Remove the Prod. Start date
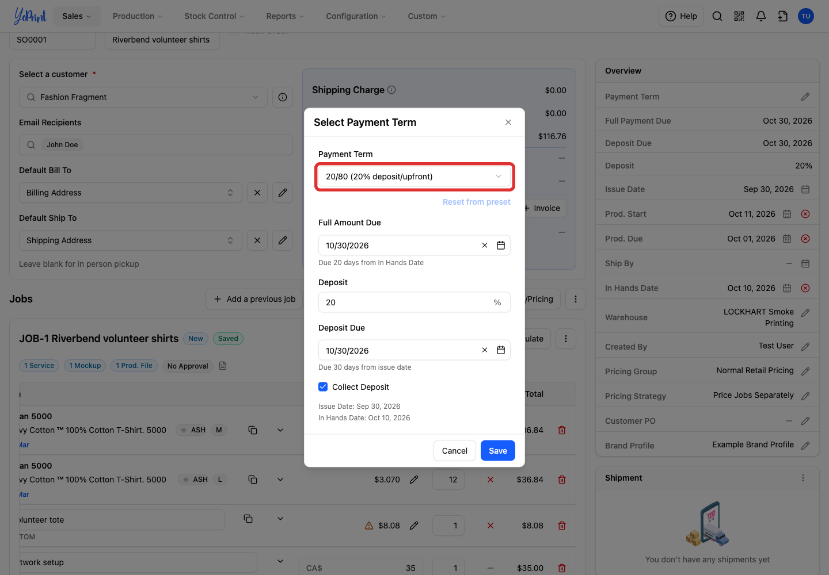This screenshot has width=829, height=575. point(805,214)
